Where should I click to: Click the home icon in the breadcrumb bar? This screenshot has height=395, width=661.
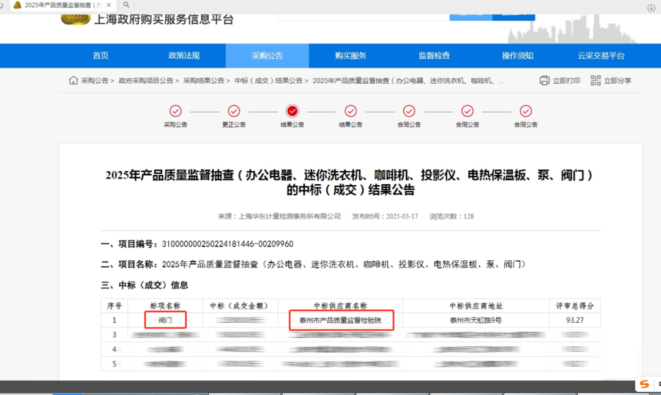tap(73, 80)
